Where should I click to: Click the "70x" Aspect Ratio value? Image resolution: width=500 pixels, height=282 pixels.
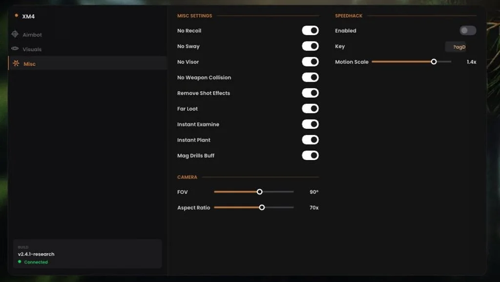[314, 207]
